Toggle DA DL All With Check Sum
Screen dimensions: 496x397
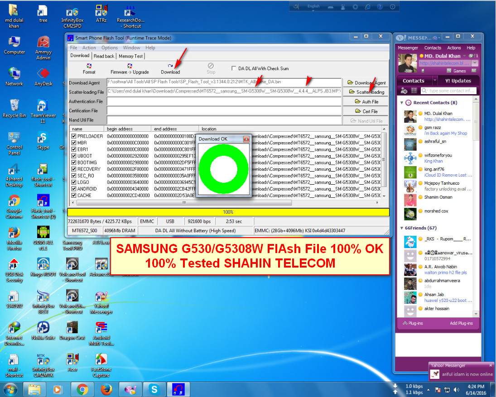pyautogui.click(x=234, y=68)
